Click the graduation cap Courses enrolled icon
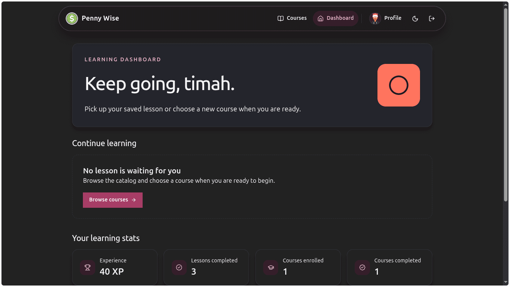 [x=271, y=267]
